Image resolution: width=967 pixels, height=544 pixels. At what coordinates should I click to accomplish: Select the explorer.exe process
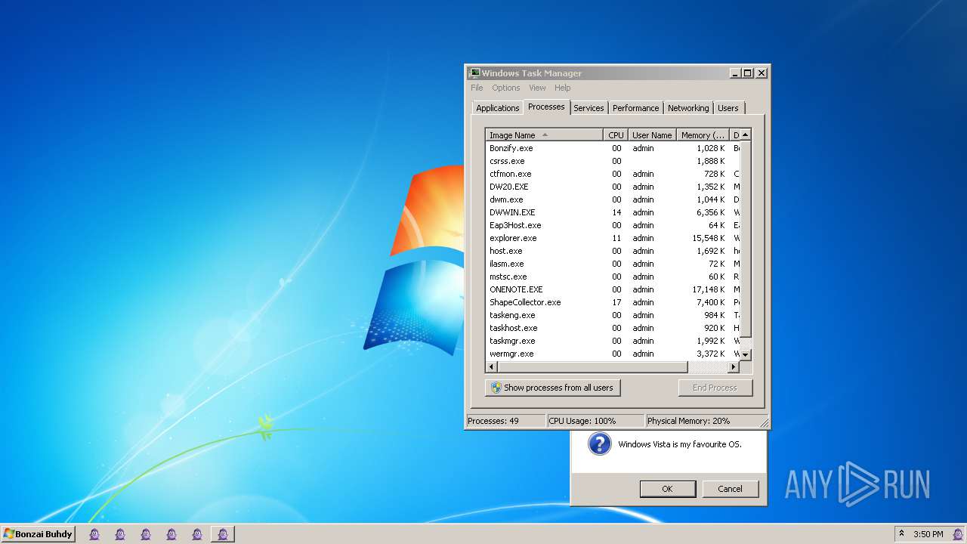[613, 238]
